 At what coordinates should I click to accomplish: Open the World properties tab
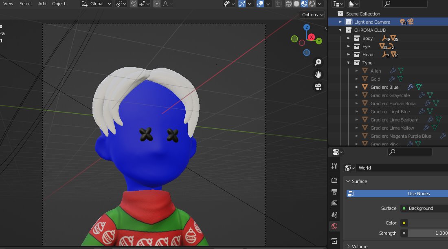click(334, 226)
